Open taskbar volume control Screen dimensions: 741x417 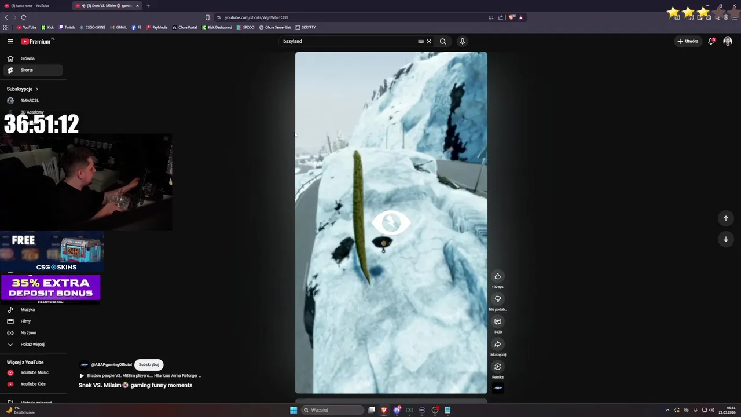tap(711, 410)
